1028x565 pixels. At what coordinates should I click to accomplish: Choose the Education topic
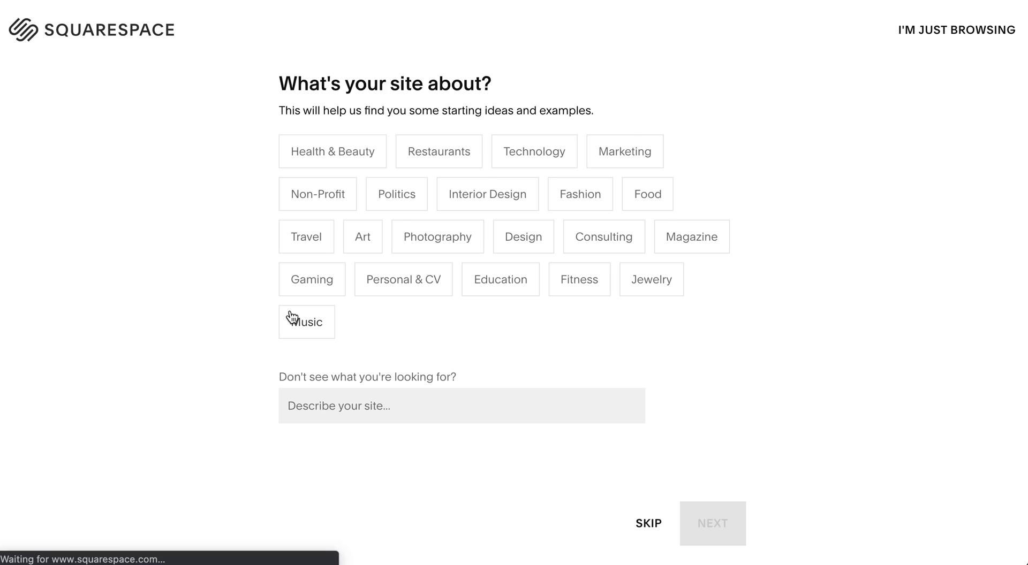click(x=501, y=279)
